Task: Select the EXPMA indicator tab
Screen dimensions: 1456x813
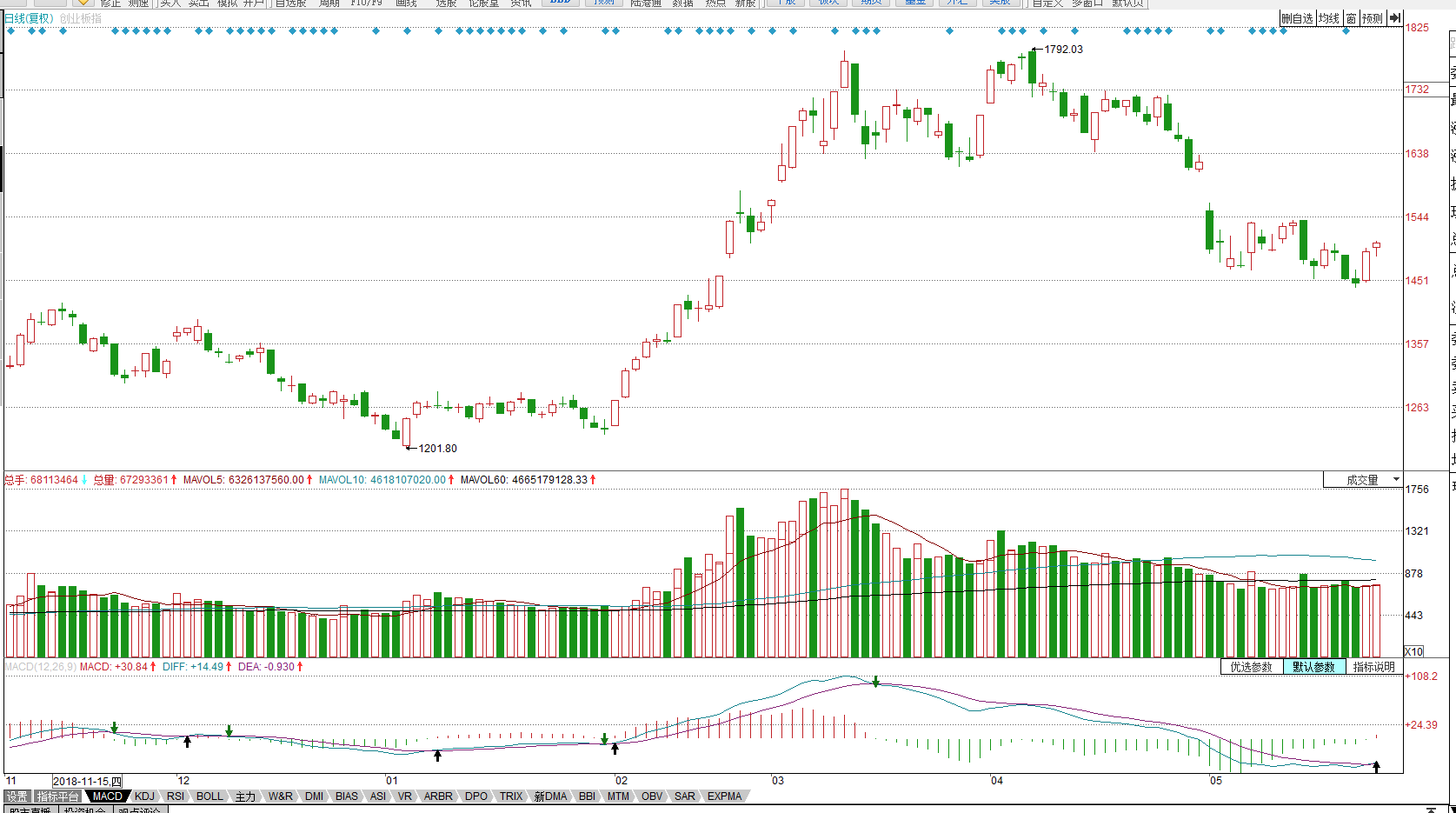Action: [x=724, y=796]
